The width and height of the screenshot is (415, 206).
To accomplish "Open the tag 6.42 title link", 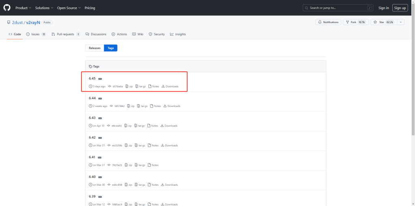I will point(92,137).
